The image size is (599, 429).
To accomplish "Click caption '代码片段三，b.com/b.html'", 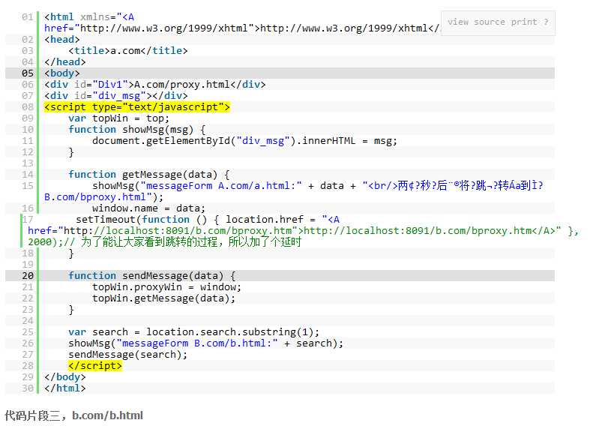I will point(73,415).
